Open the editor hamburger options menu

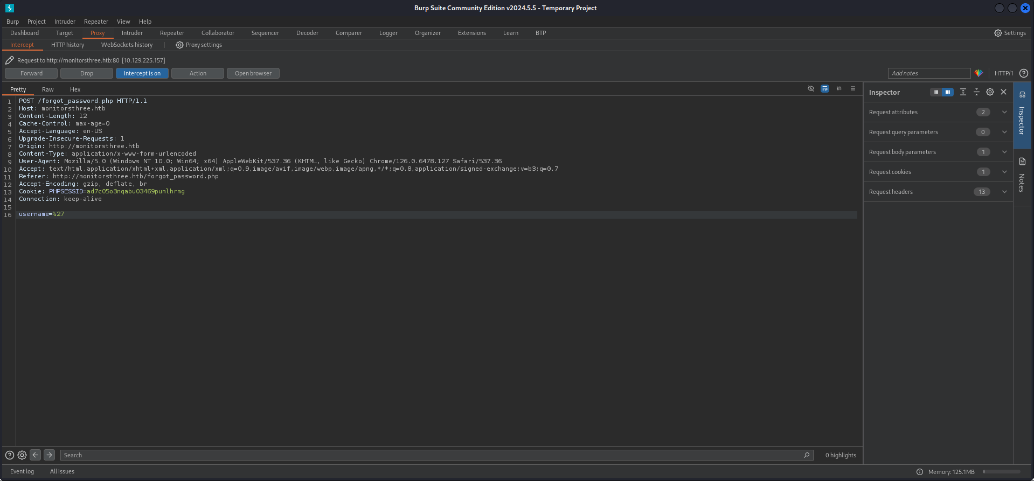(853, 89)
